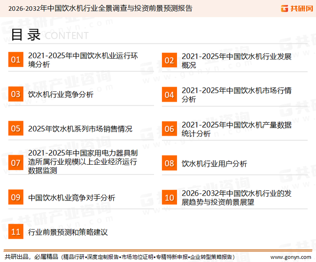Image resolution: width=316 pixels, height=262 pixels.
Task: Open the www.gonyn.com footer link
Action: click(x=291, y=257)
